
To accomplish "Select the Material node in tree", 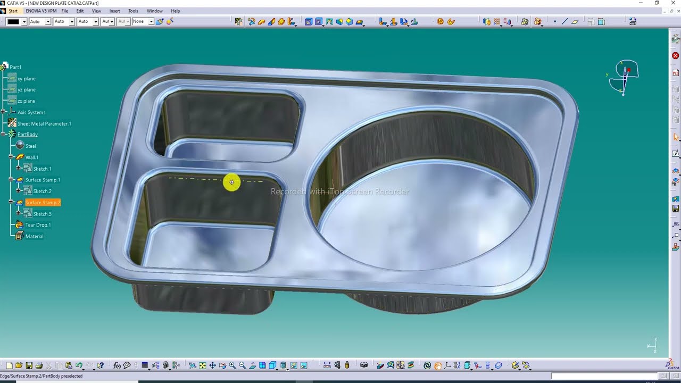I will click(x=34, y=236).
